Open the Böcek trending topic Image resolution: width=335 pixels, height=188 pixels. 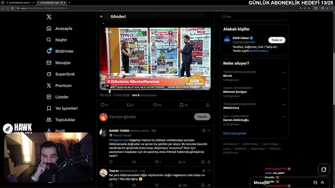point(228,76)
